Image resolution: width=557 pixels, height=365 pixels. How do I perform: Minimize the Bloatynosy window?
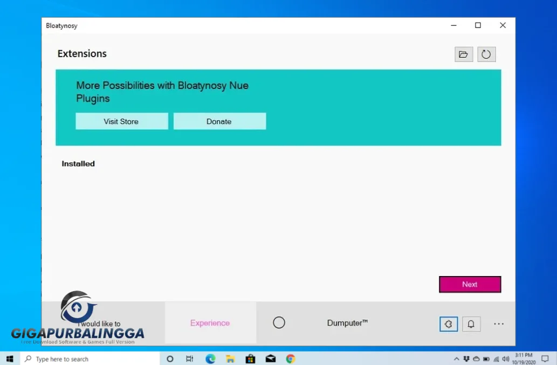(453, 25)
